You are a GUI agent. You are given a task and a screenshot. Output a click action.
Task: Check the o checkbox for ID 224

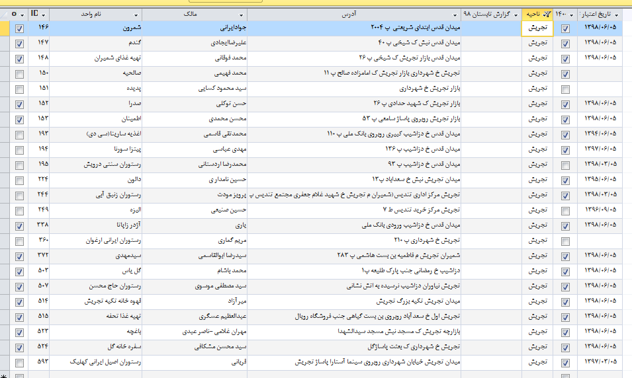[x=19, y=181]
